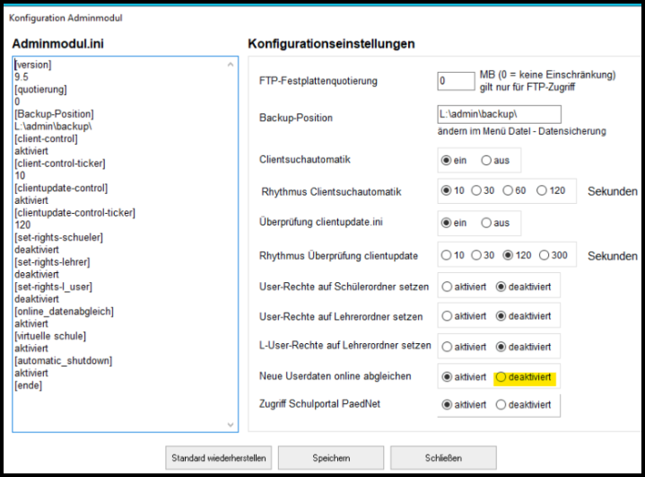Screen dimensions: 645x477
Task: Activate User-Rechte auf Lehrerordner setzen
Action: point(447,316)
